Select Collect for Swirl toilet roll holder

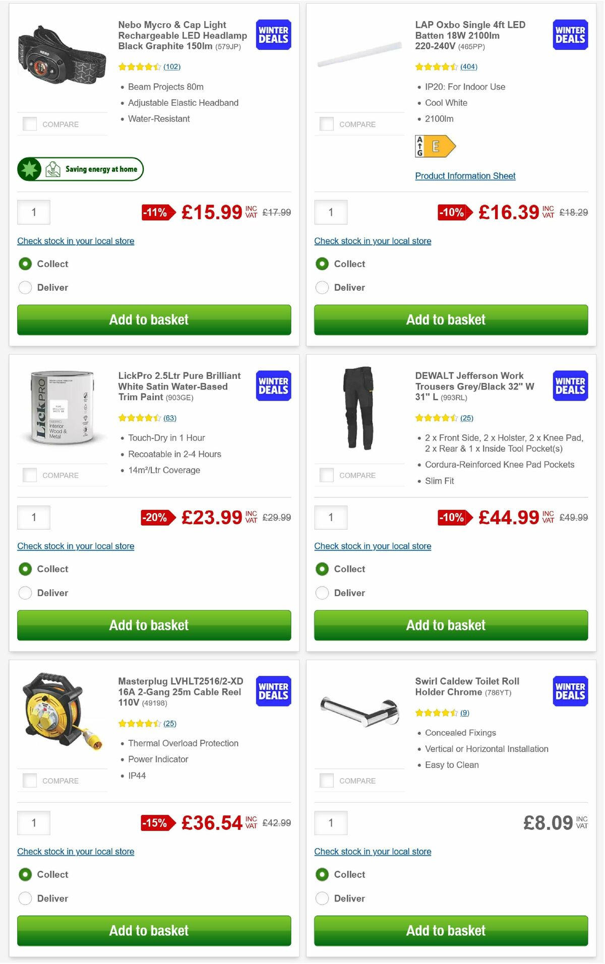point(322,874)
